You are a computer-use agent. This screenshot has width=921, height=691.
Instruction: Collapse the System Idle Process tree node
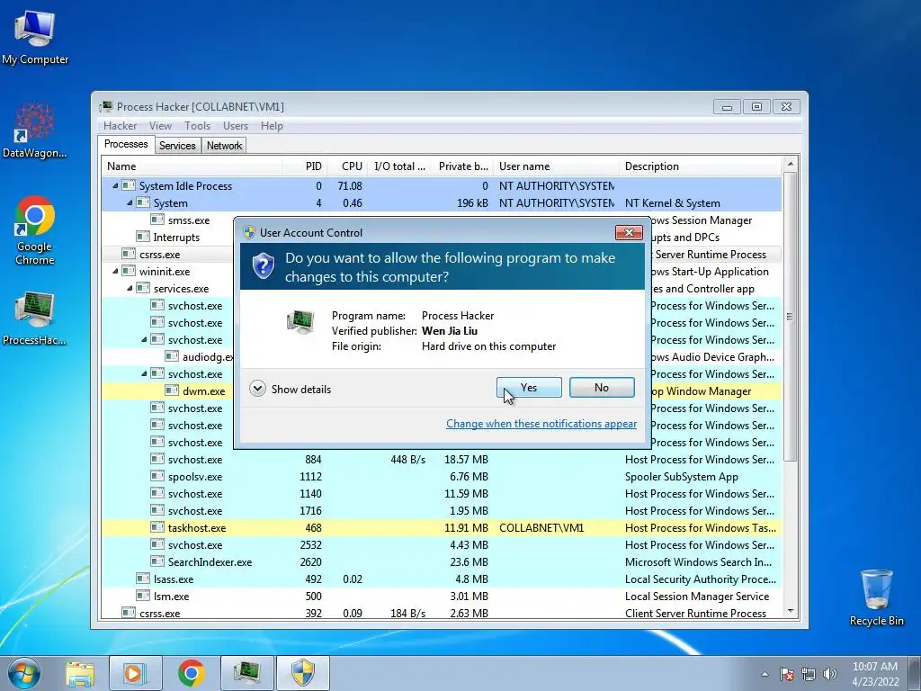[x=115, y=185]
